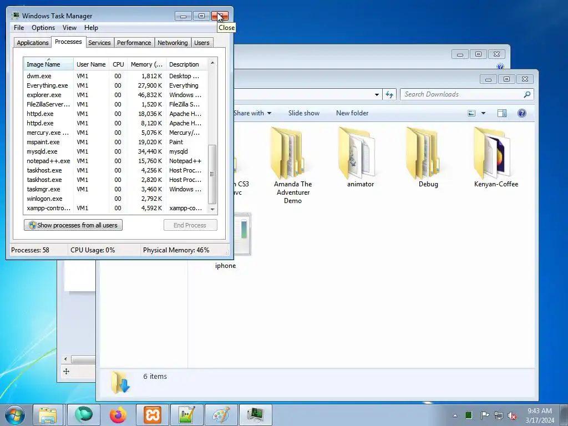This screenshot has height=426, width=568.
Task: Show hidden tray icons arrow
Action: point(455,415)
